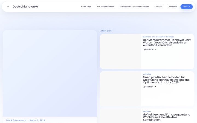Open the large featured article image
The image size is (197, 123).
coord(50,74)
